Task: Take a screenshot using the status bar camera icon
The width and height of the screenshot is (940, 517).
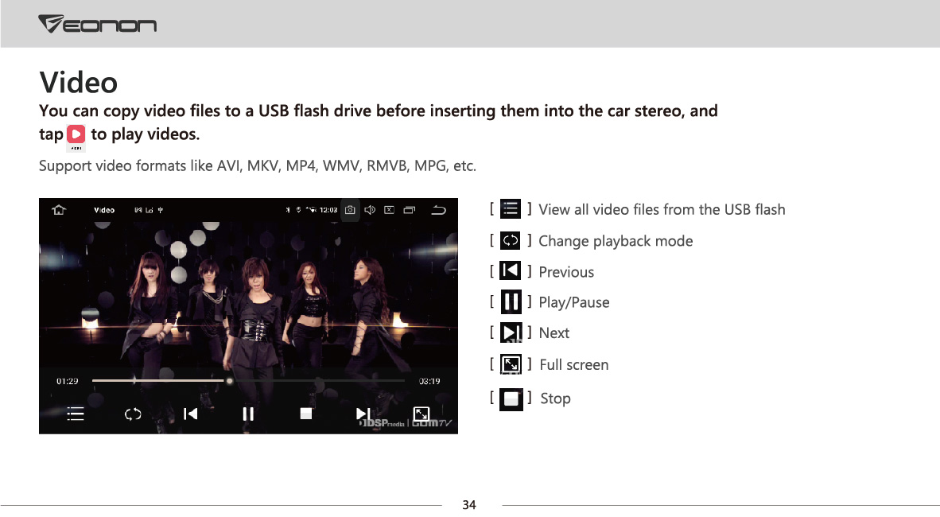Action: 350,210
